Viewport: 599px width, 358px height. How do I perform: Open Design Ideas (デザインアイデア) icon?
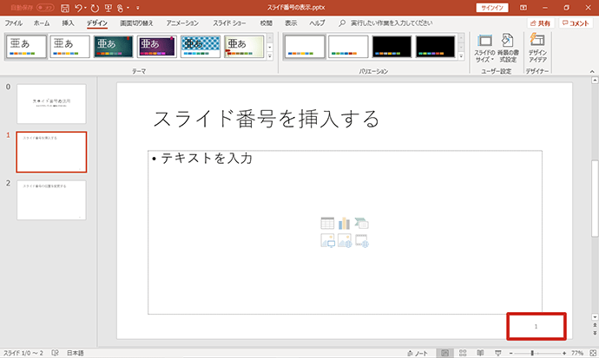point(537,48)
